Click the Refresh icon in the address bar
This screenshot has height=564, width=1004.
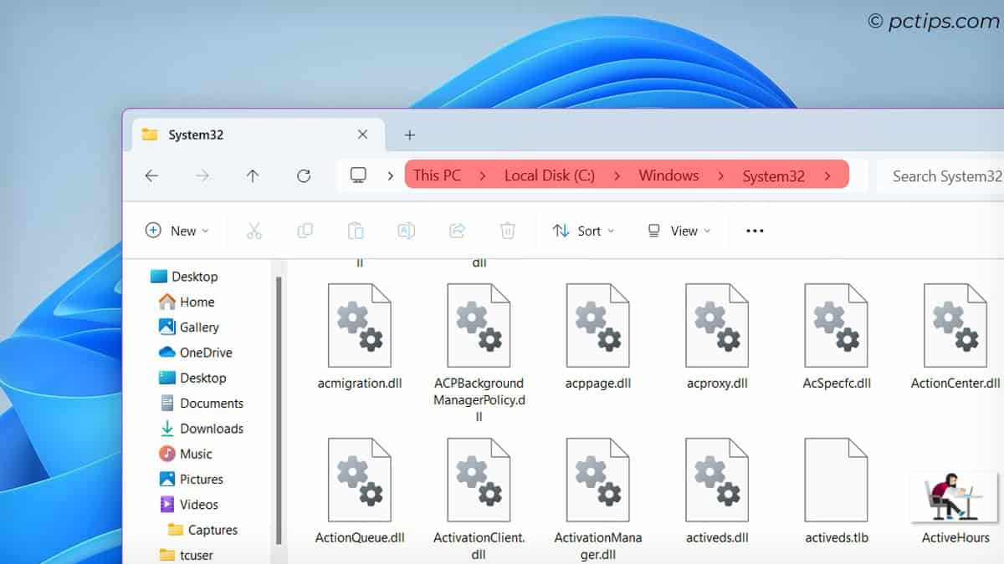click(x=304, y=175)
